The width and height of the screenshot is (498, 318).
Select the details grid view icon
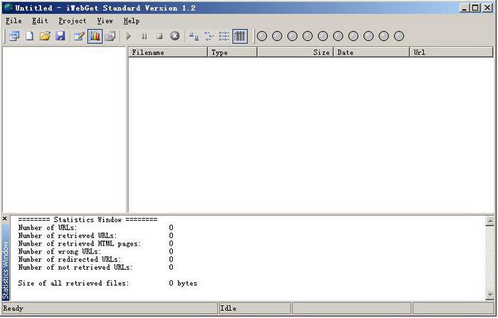(240, 36)
